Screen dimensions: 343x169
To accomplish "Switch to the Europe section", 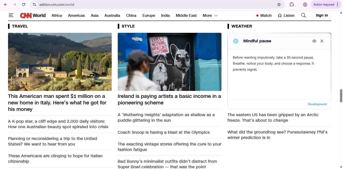I will tap(149, 15).
